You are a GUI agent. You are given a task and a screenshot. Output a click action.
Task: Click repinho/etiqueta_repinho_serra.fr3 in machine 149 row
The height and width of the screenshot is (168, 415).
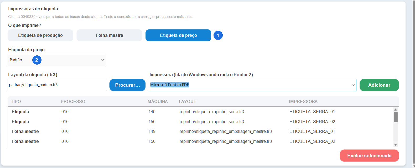(x=212, y=112)
